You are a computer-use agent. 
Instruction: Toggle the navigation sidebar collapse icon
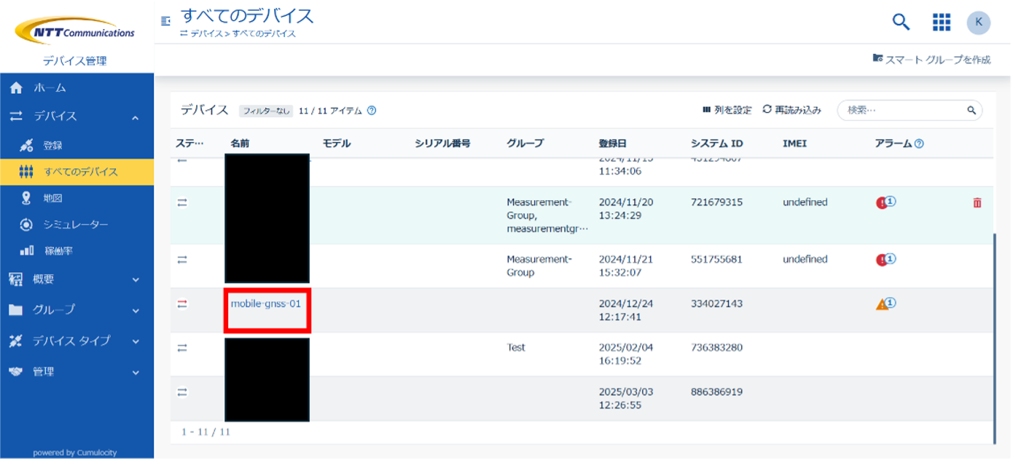[165, 21]
